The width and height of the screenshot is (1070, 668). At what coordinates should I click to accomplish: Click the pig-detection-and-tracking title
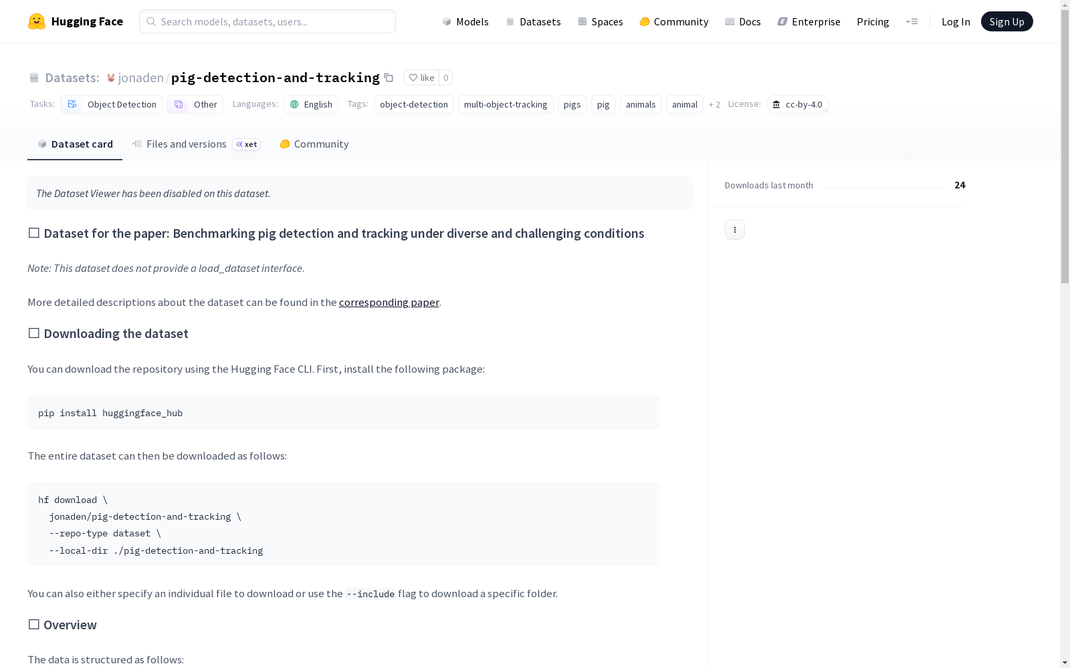pyautogui.click(x=276, y=77)
